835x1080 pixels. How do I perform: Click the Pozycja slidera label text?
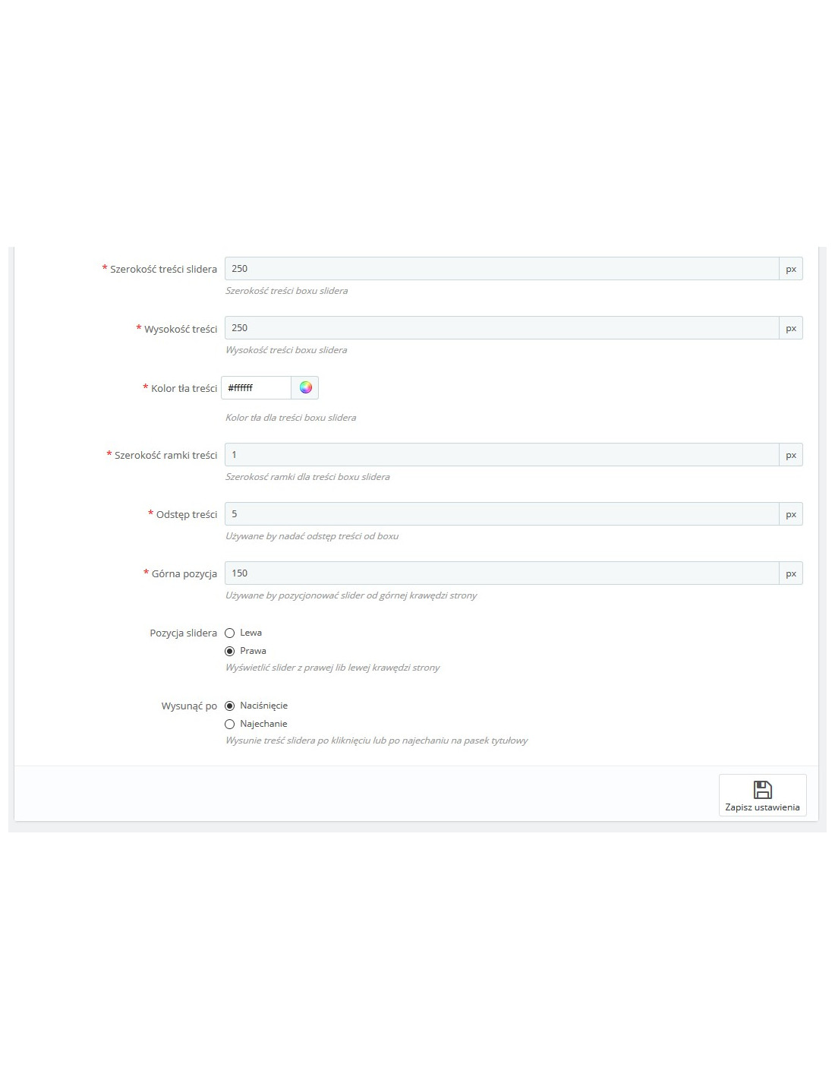pyautogui.click(x=183, y=633)
